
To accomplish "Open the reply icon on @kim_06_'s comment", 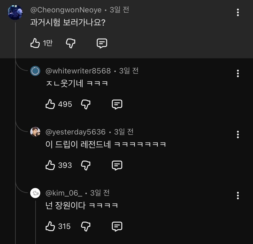I will (117, 226).
